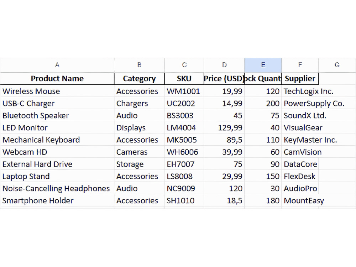Select the Bluetooth Speaker cell
The image size is (356, 267).
[57, 116]
